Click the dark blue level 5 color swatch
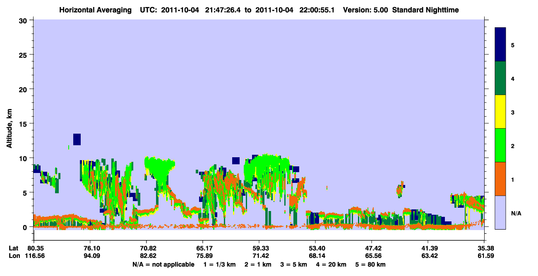 click(x=500, y=45)
